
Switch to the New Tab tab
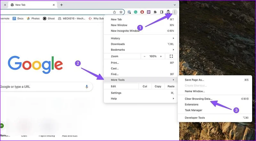click(32, 5)
